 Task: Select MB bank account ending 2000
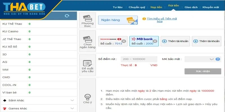click(x=143, y=41)
